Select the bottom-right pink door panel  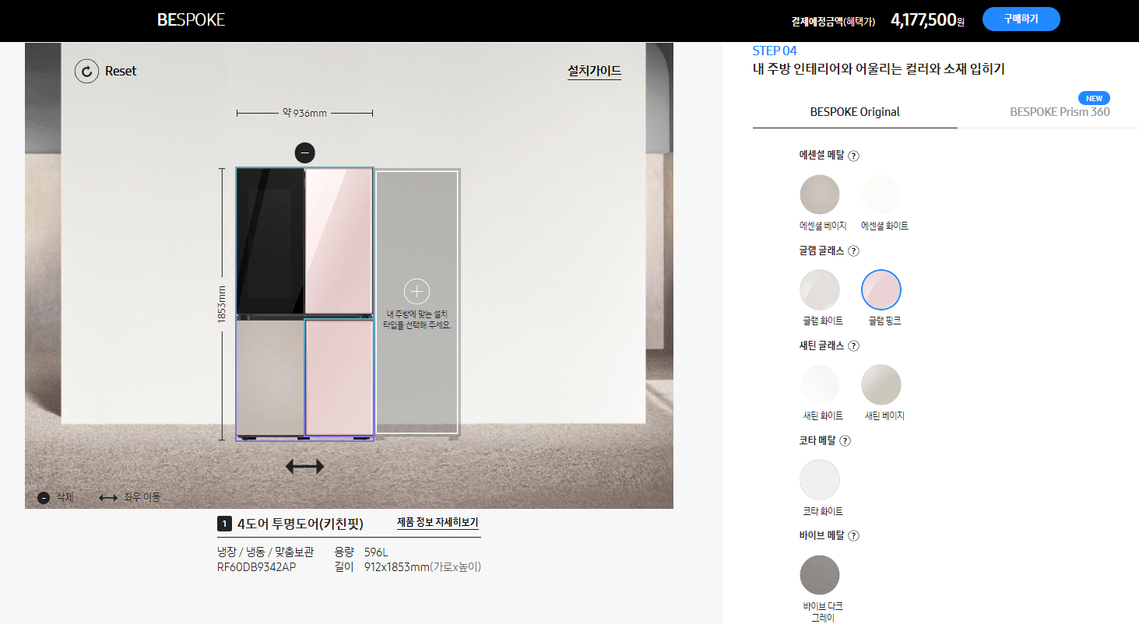(x=339, y=377)
